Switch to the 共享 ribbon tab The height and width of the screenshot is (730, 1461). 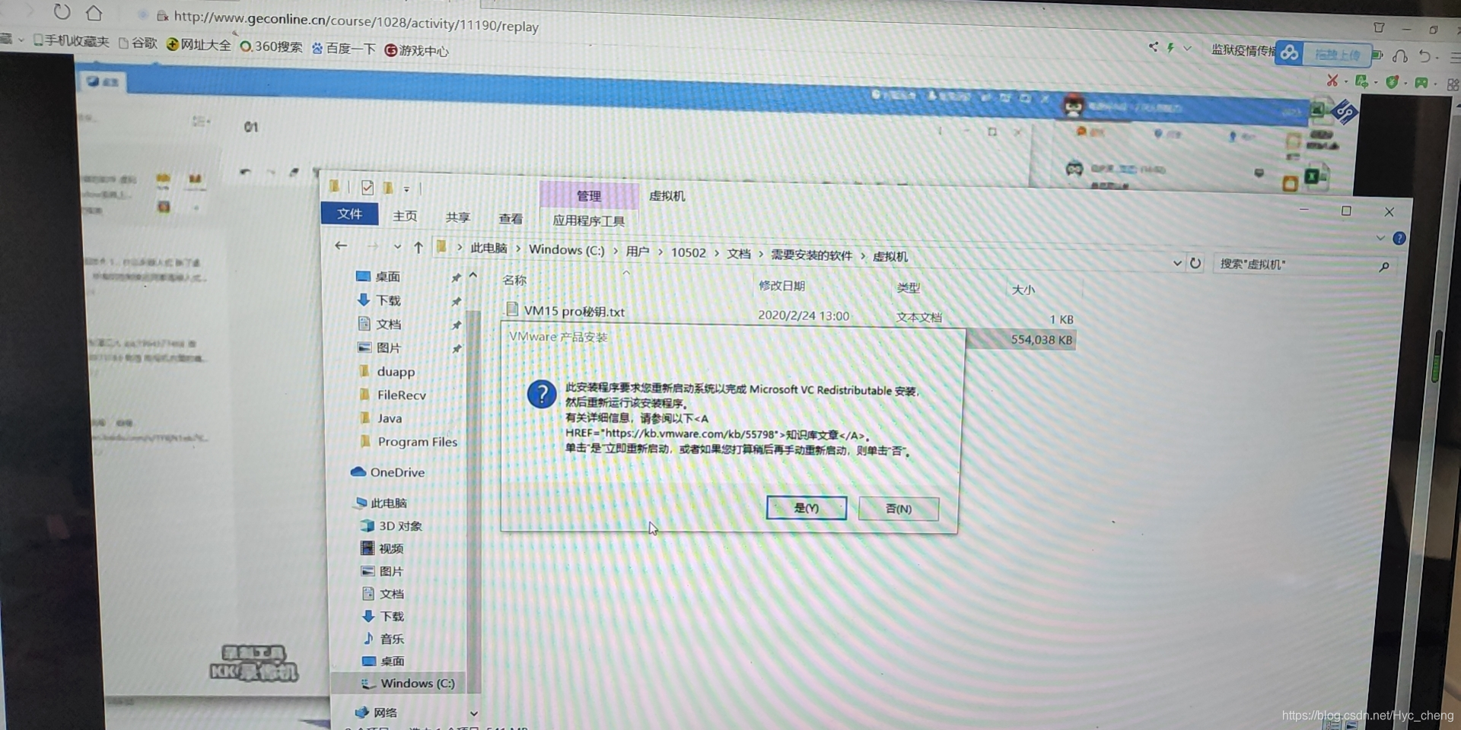point(457,217)
